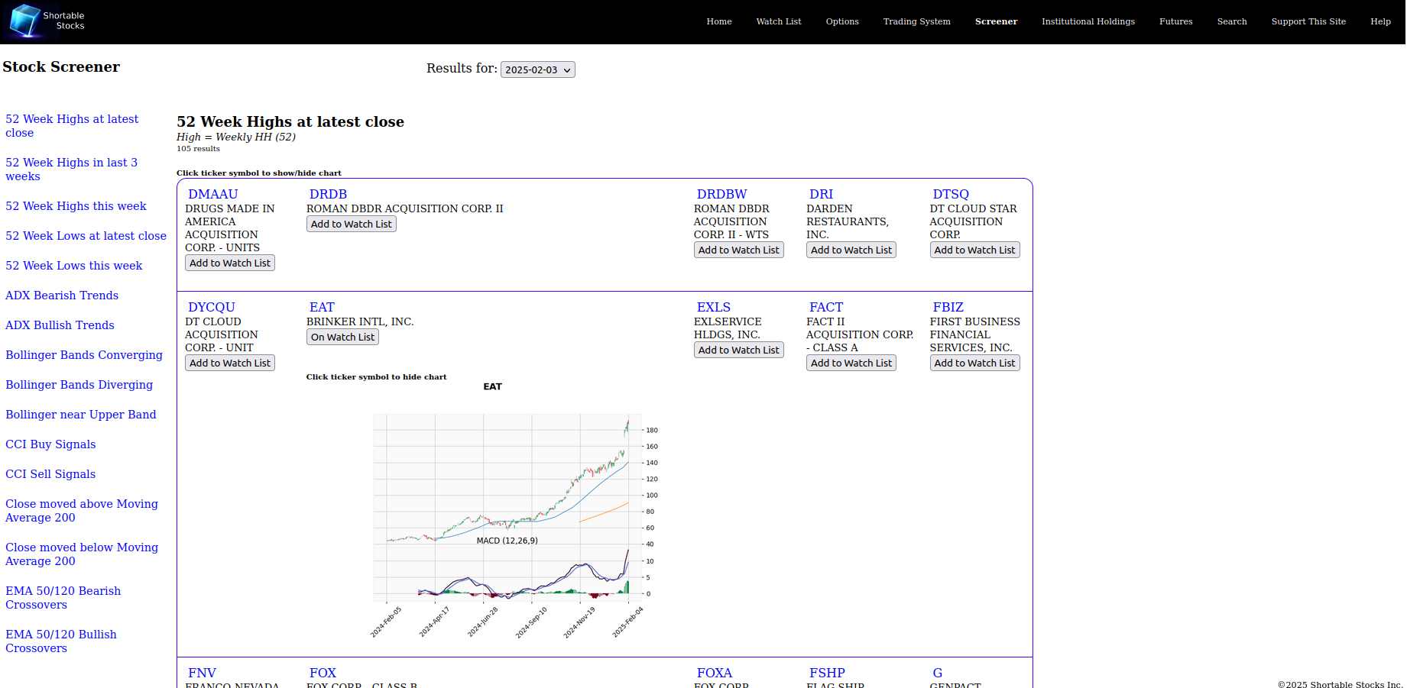This screenshot has width=1407, height=688.
Task: Open ADX Bearish Trends screener
Action: pyautogui.click(x=62, y=296)
